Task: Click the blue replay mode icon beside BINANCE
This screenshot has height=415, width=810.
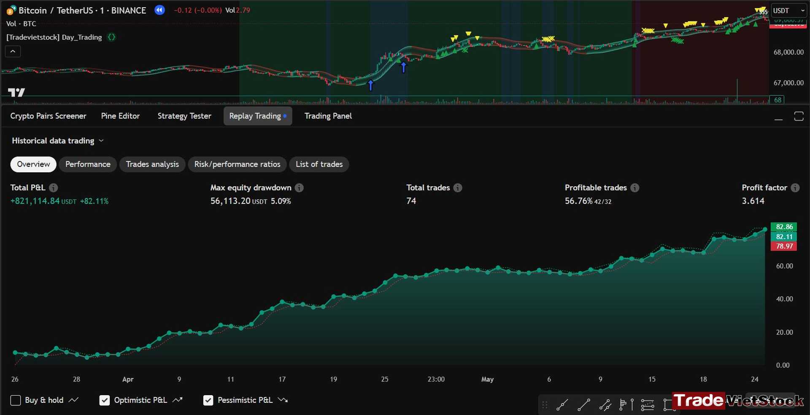Action: click(159, 10)
